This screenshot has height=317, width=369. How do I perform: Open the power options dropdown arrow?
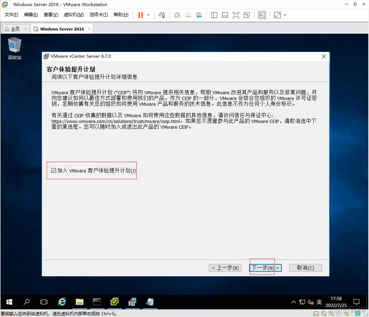tap(148, 15)
